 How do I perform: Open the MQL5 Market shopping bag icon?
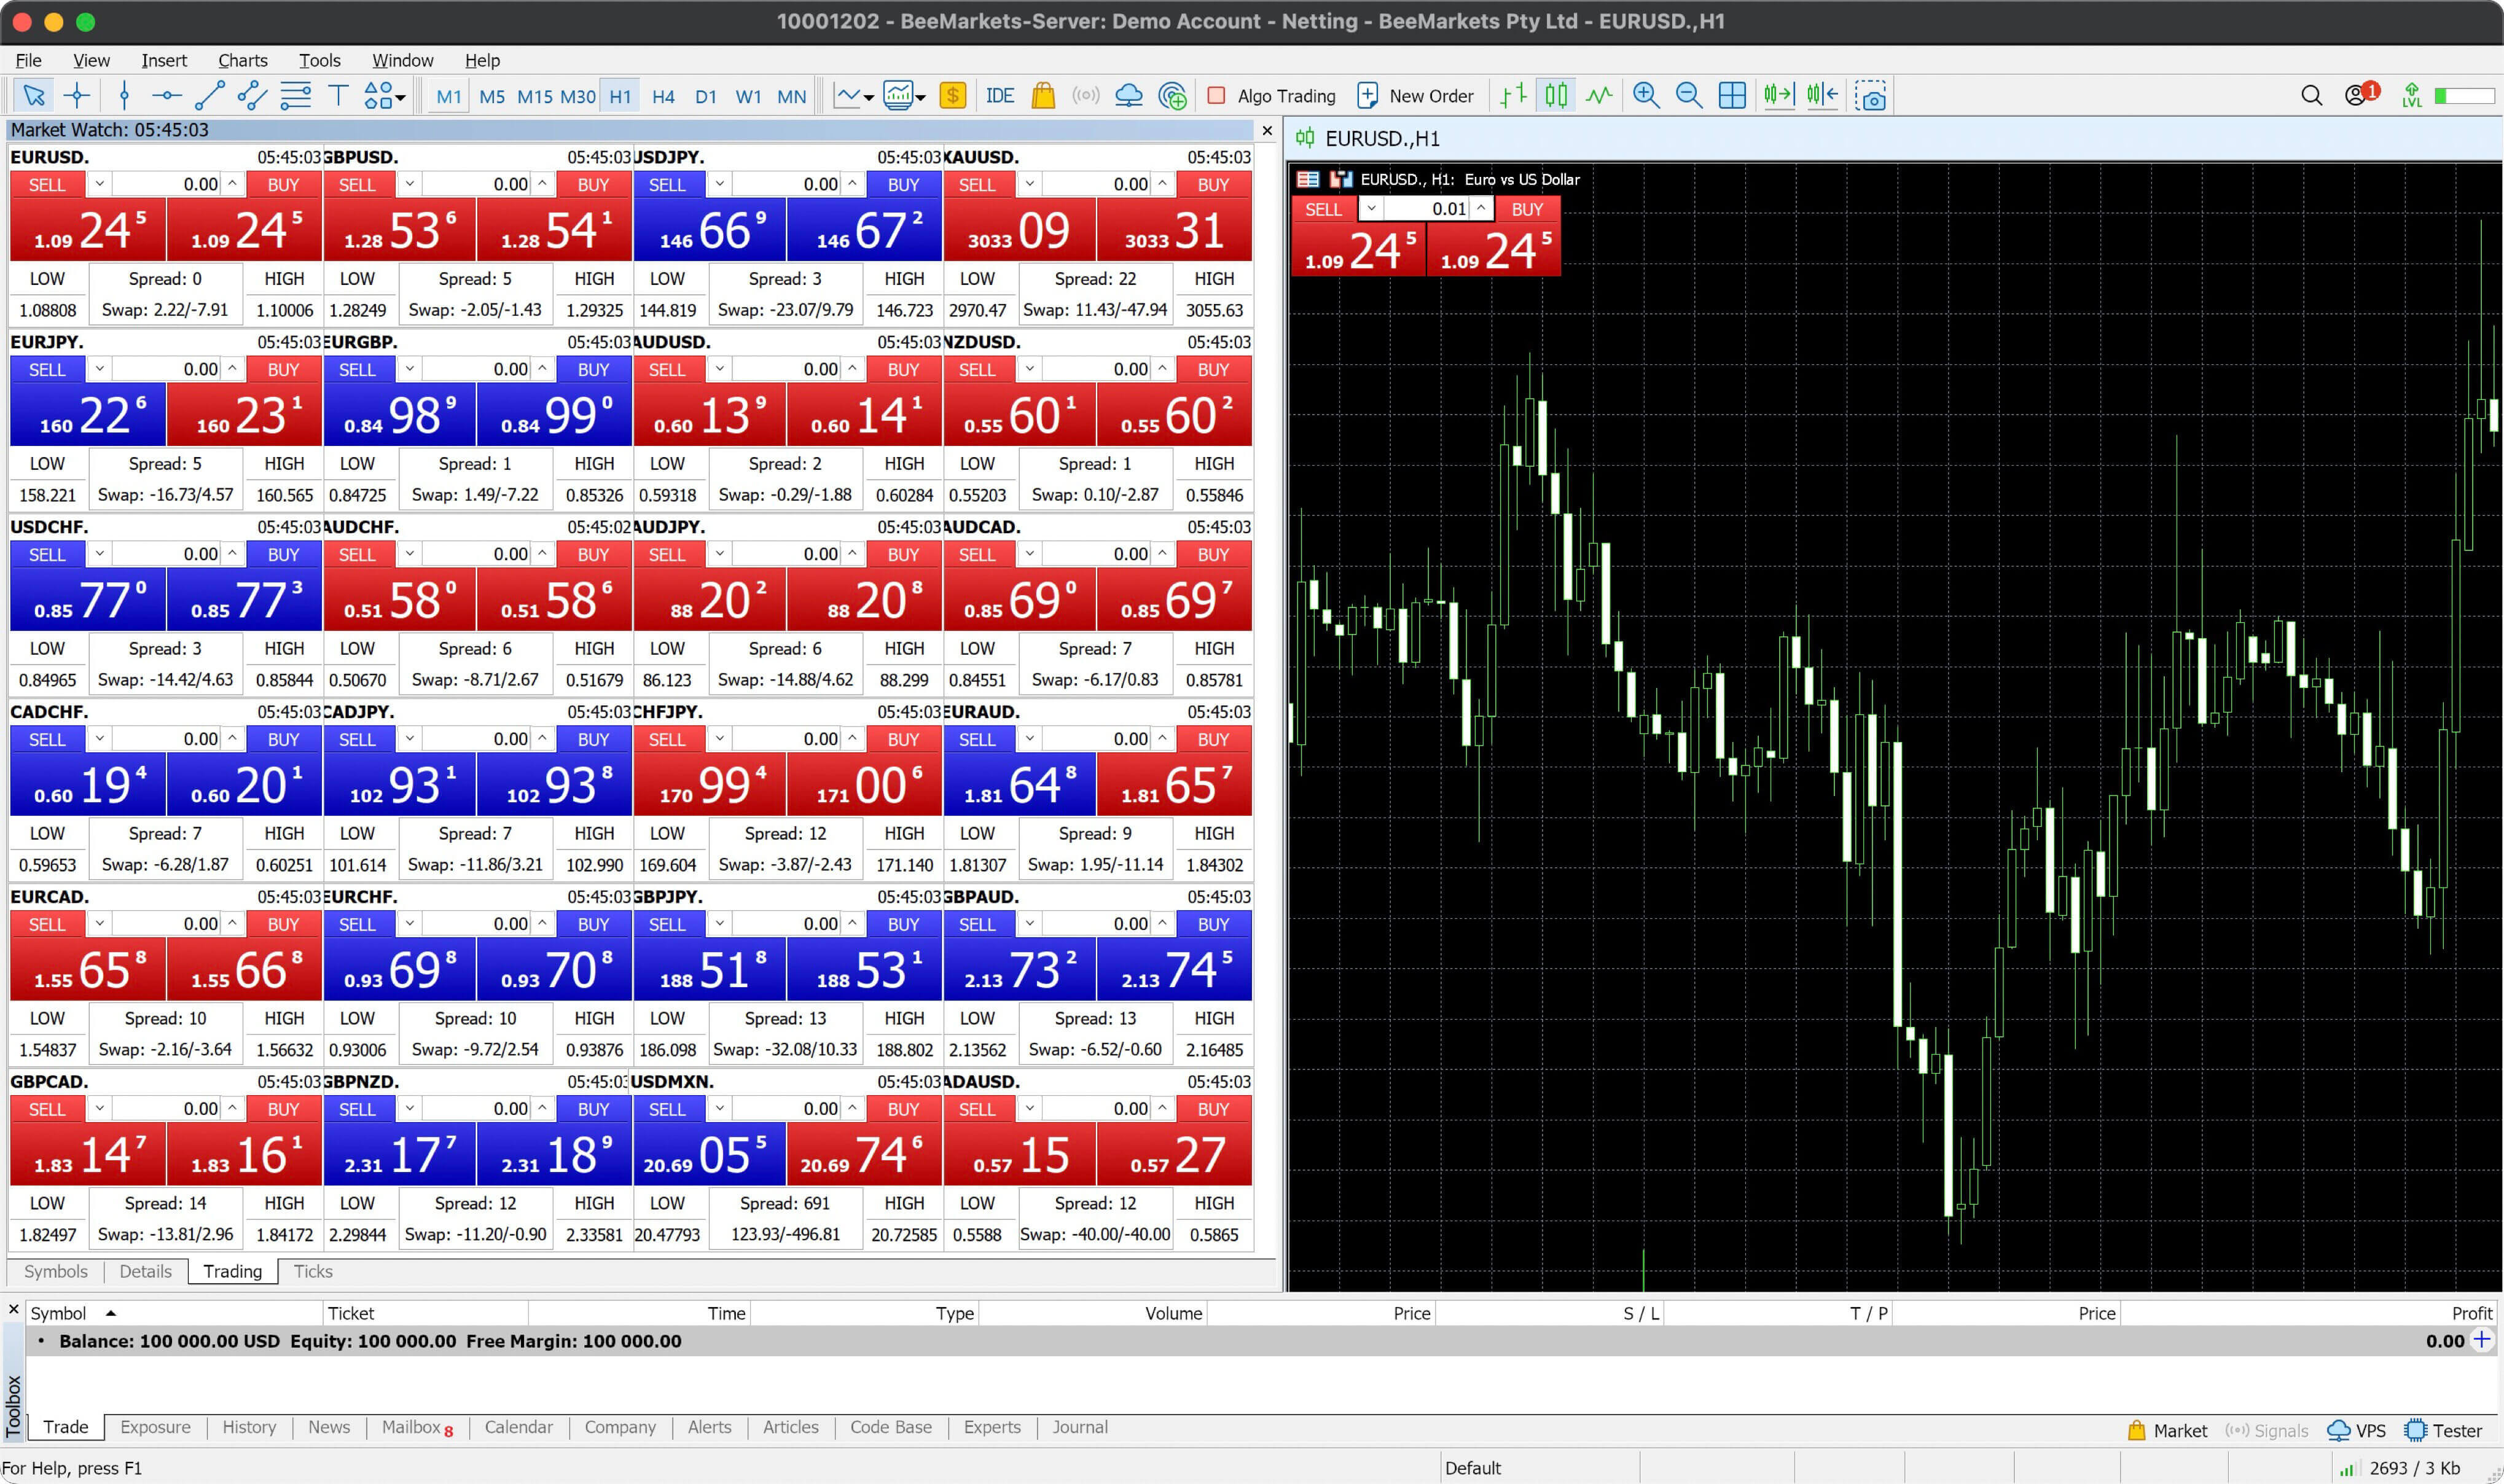[1043, 96]
